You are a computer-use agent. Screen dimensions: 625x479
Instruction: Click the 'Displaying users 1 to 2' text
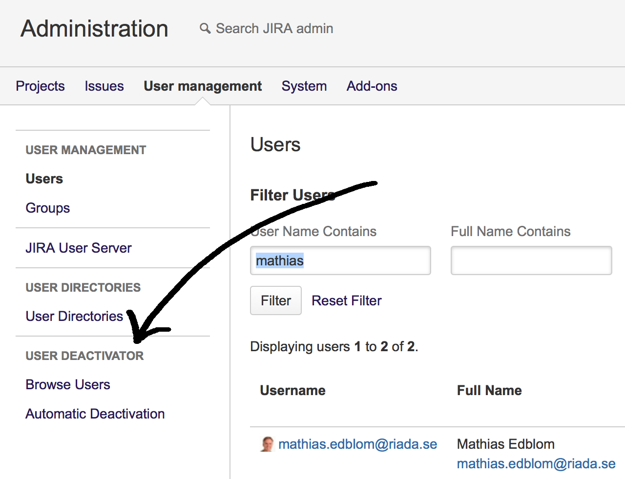(334, 346)
